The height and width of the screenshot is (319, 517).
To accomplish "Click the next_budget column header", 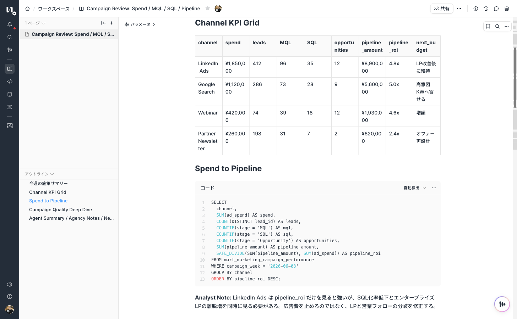I will (426, 46).
